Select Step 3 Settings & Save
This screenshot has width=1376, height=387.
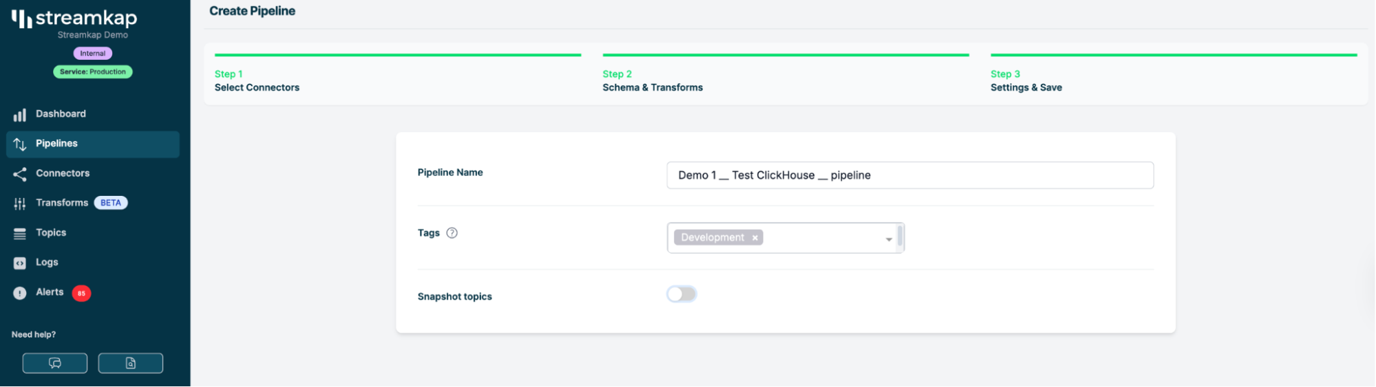(1026, 81)
